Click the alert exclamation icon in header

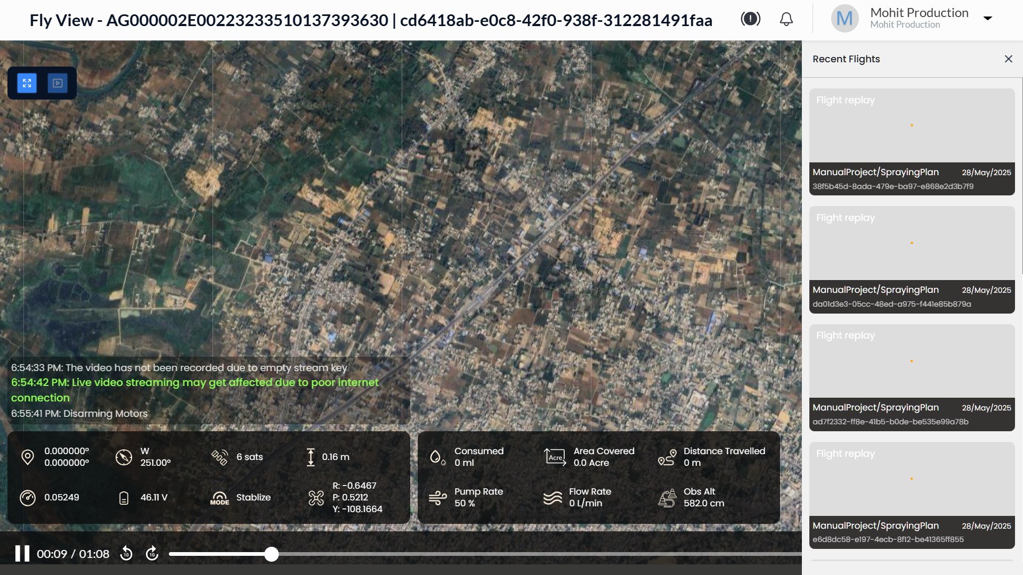750,19
